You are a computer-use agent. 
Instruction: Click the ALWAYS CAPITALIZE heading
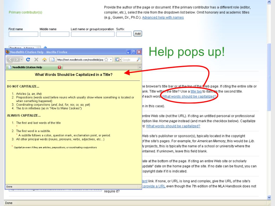point(24,116)
